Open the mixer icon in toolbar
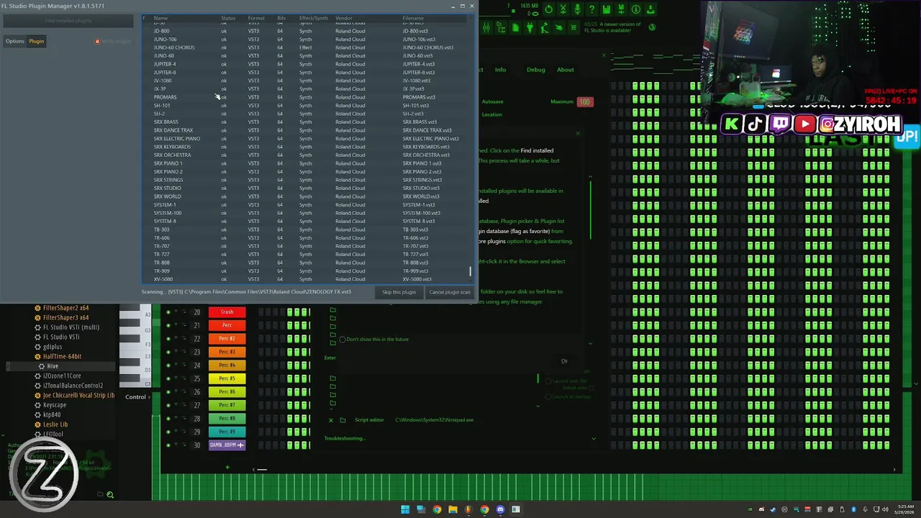This screenshot has height=518, width=921. click(486, 27)
